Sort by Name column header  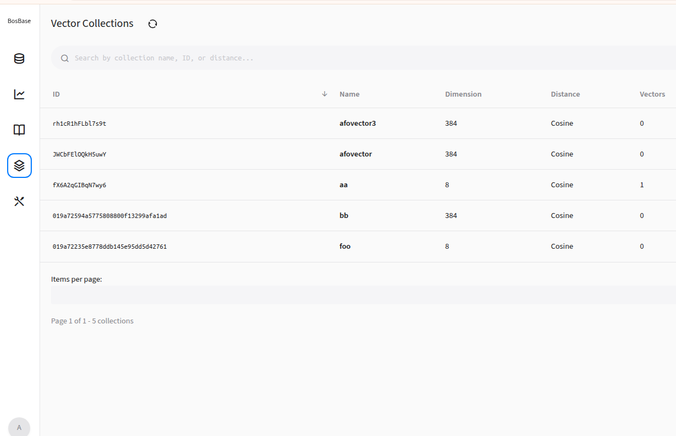[x=350, y=94]
